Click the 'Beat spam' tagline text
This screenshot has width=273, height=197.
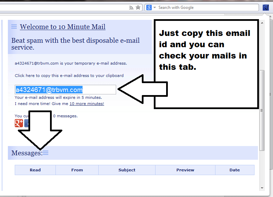pyautogui.click(x=75, y=44)
